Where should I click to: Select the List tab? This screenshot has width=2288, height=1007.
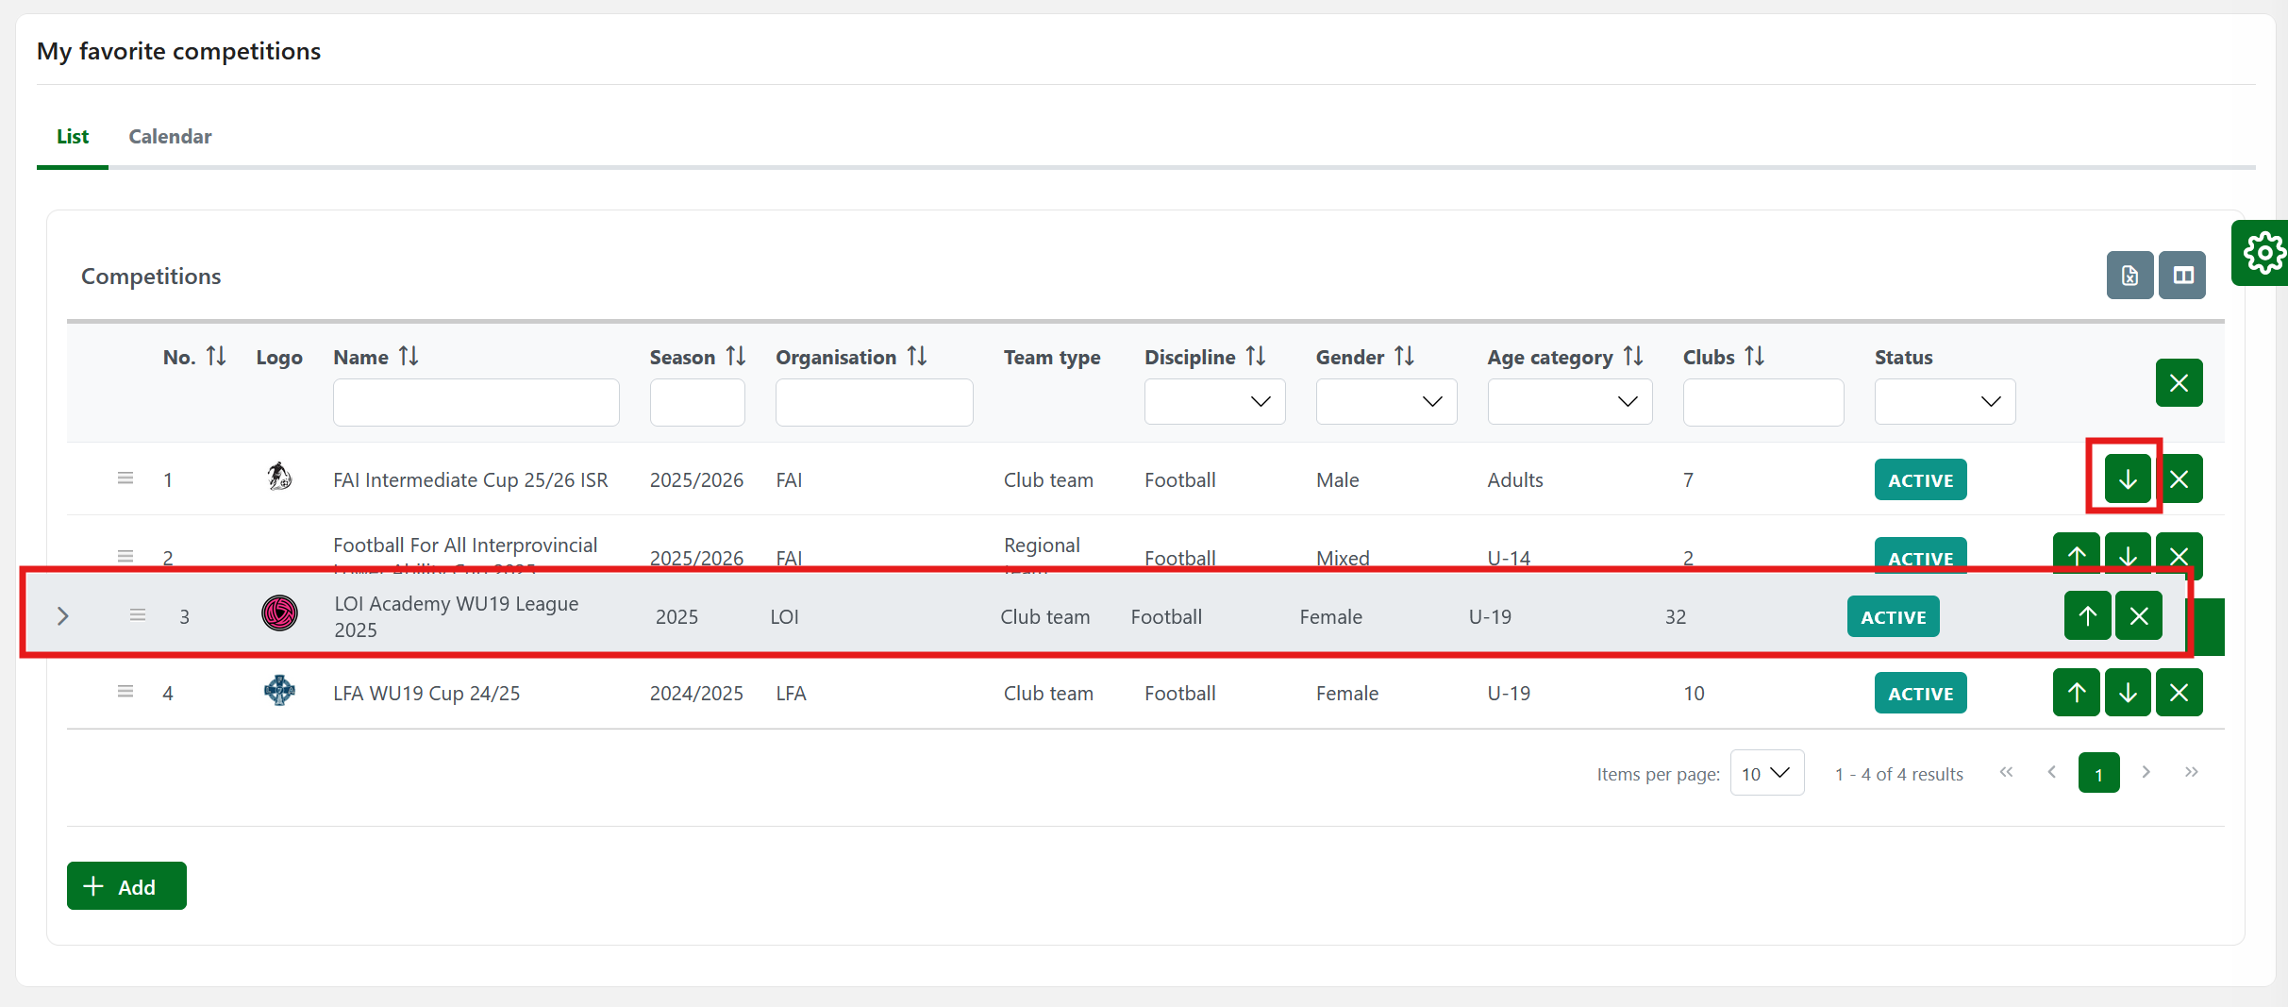coord(73,137)
